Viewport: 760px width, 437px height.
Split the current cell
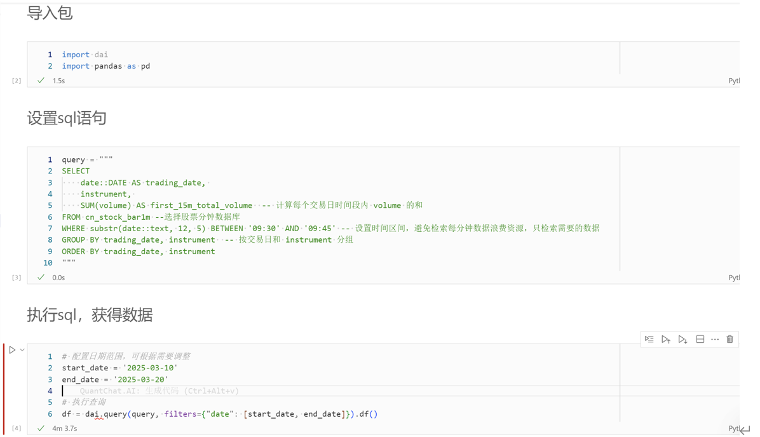pos(700,339)
